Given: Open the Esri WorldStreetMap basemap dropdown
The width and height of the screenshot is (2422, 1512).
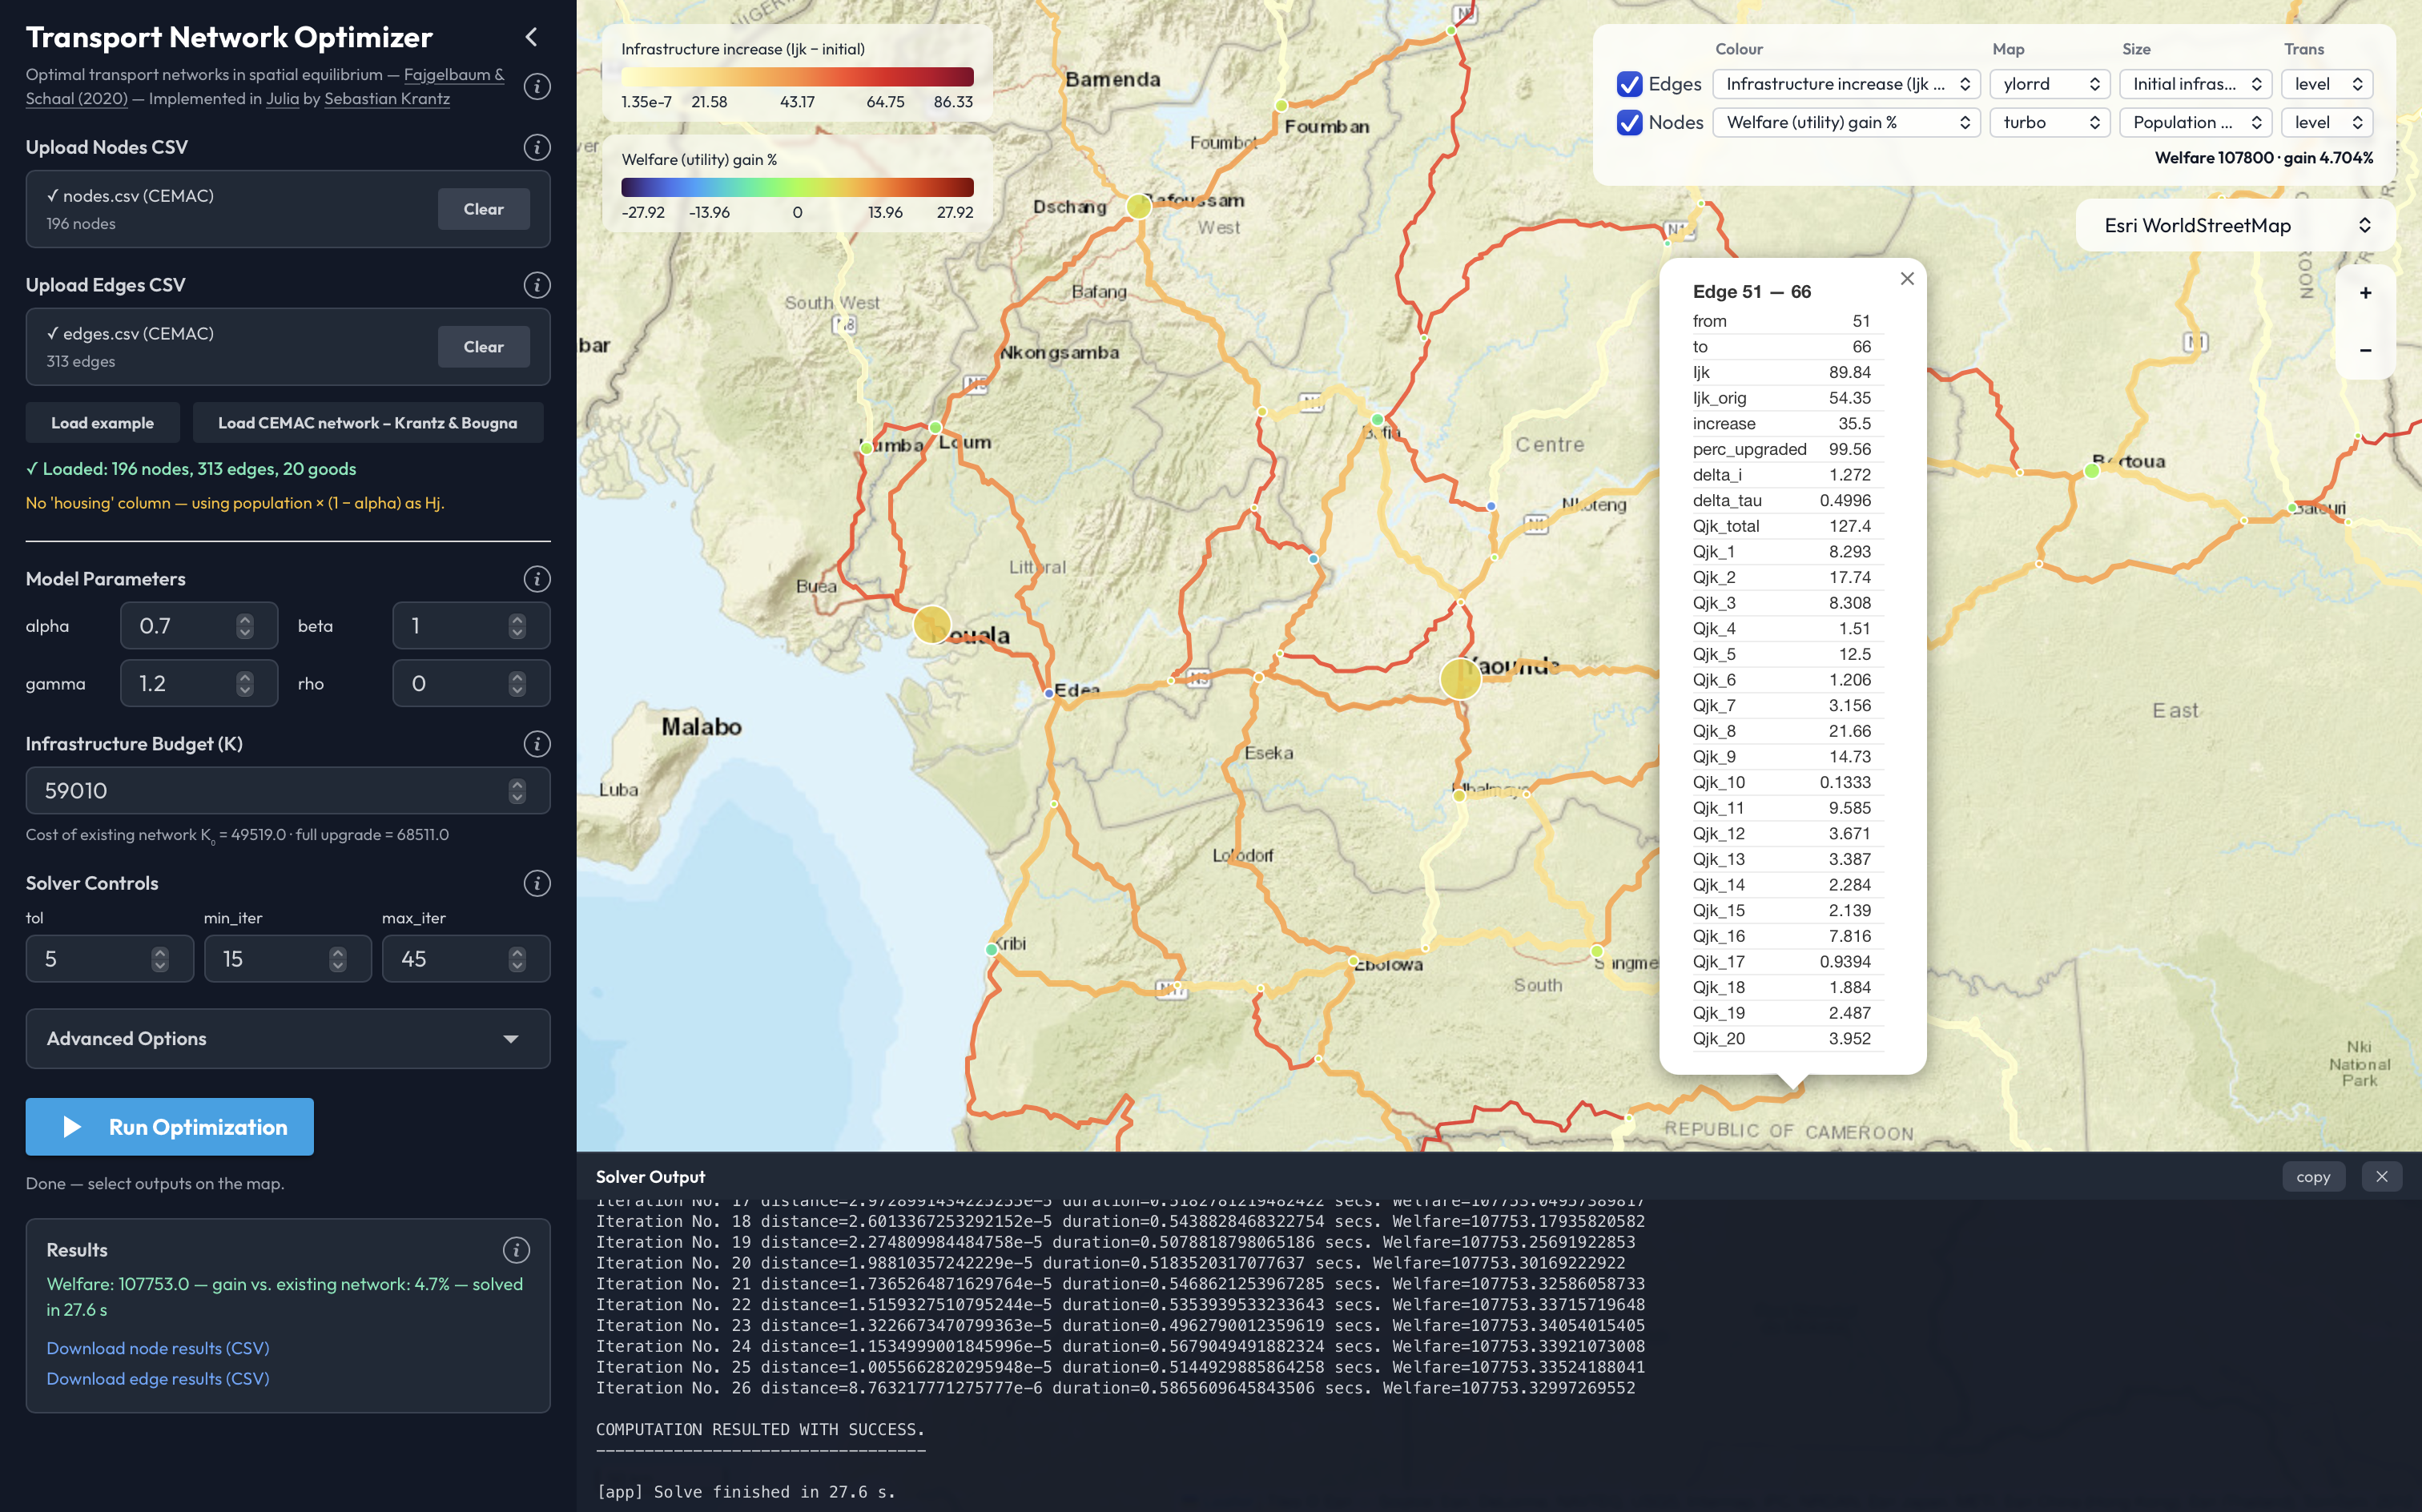Looking at the screenshot, I should tap(2235, 226).
